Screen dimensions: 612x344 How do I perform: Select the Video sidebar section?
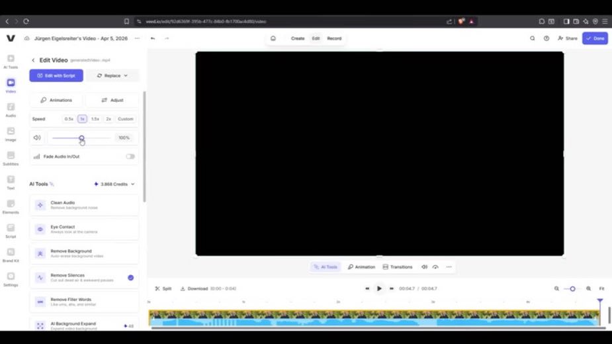[11, 85]
